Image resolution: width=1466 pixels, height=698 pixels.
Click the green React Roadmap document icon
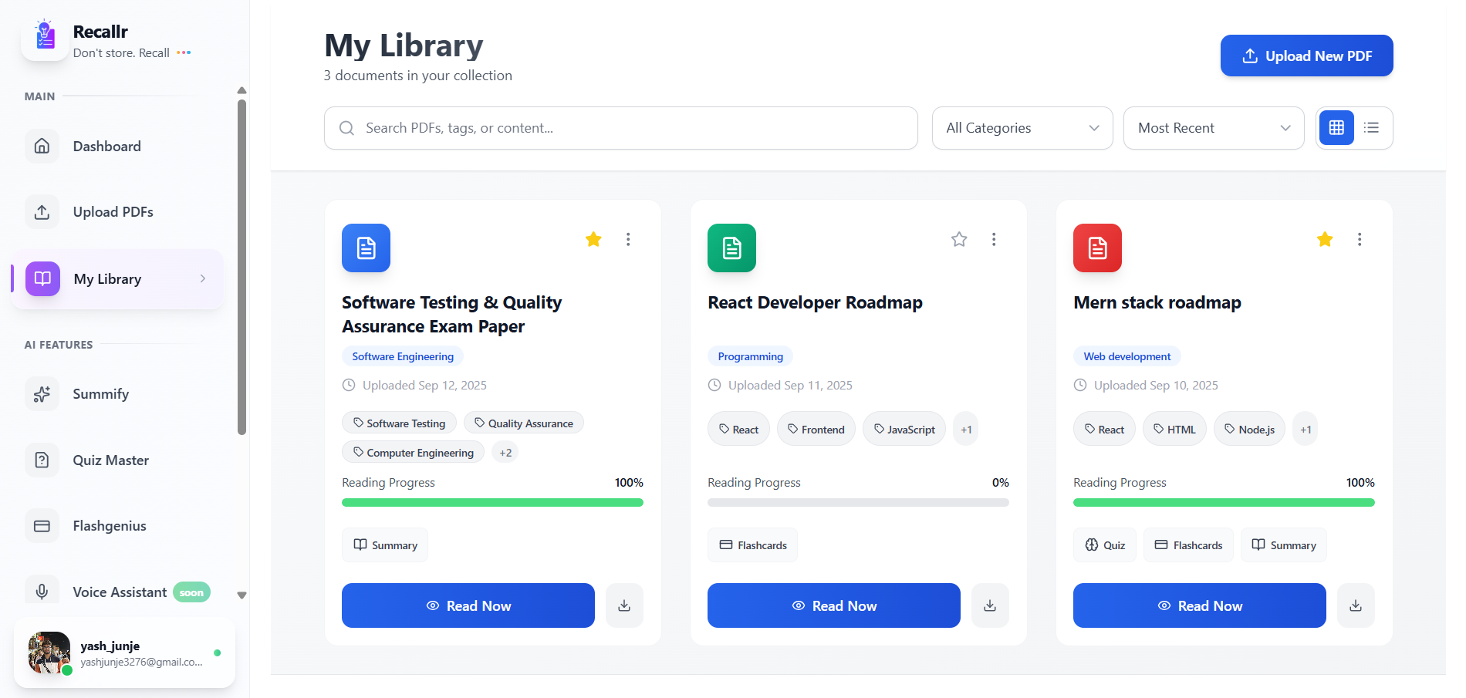tap(732, 248)
